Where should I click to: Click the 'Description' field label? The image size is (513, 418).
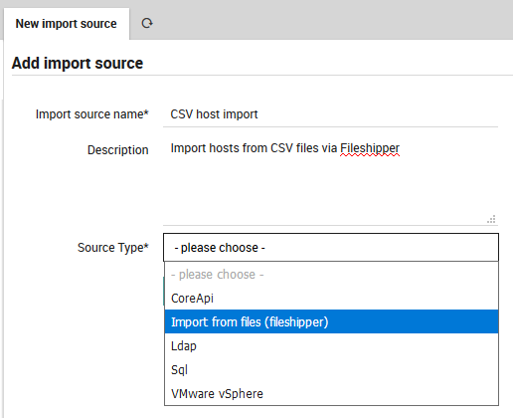click(118, 150)
